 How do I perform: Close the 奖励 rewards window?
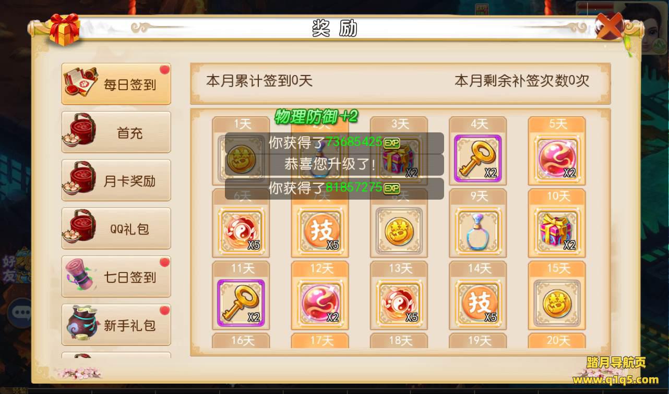(610, 27)
